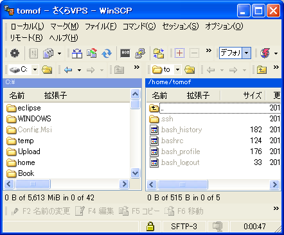Screen dimensions: 284x235
Task: Open the ヘルプ(H) menu
Action: point(64,38)
